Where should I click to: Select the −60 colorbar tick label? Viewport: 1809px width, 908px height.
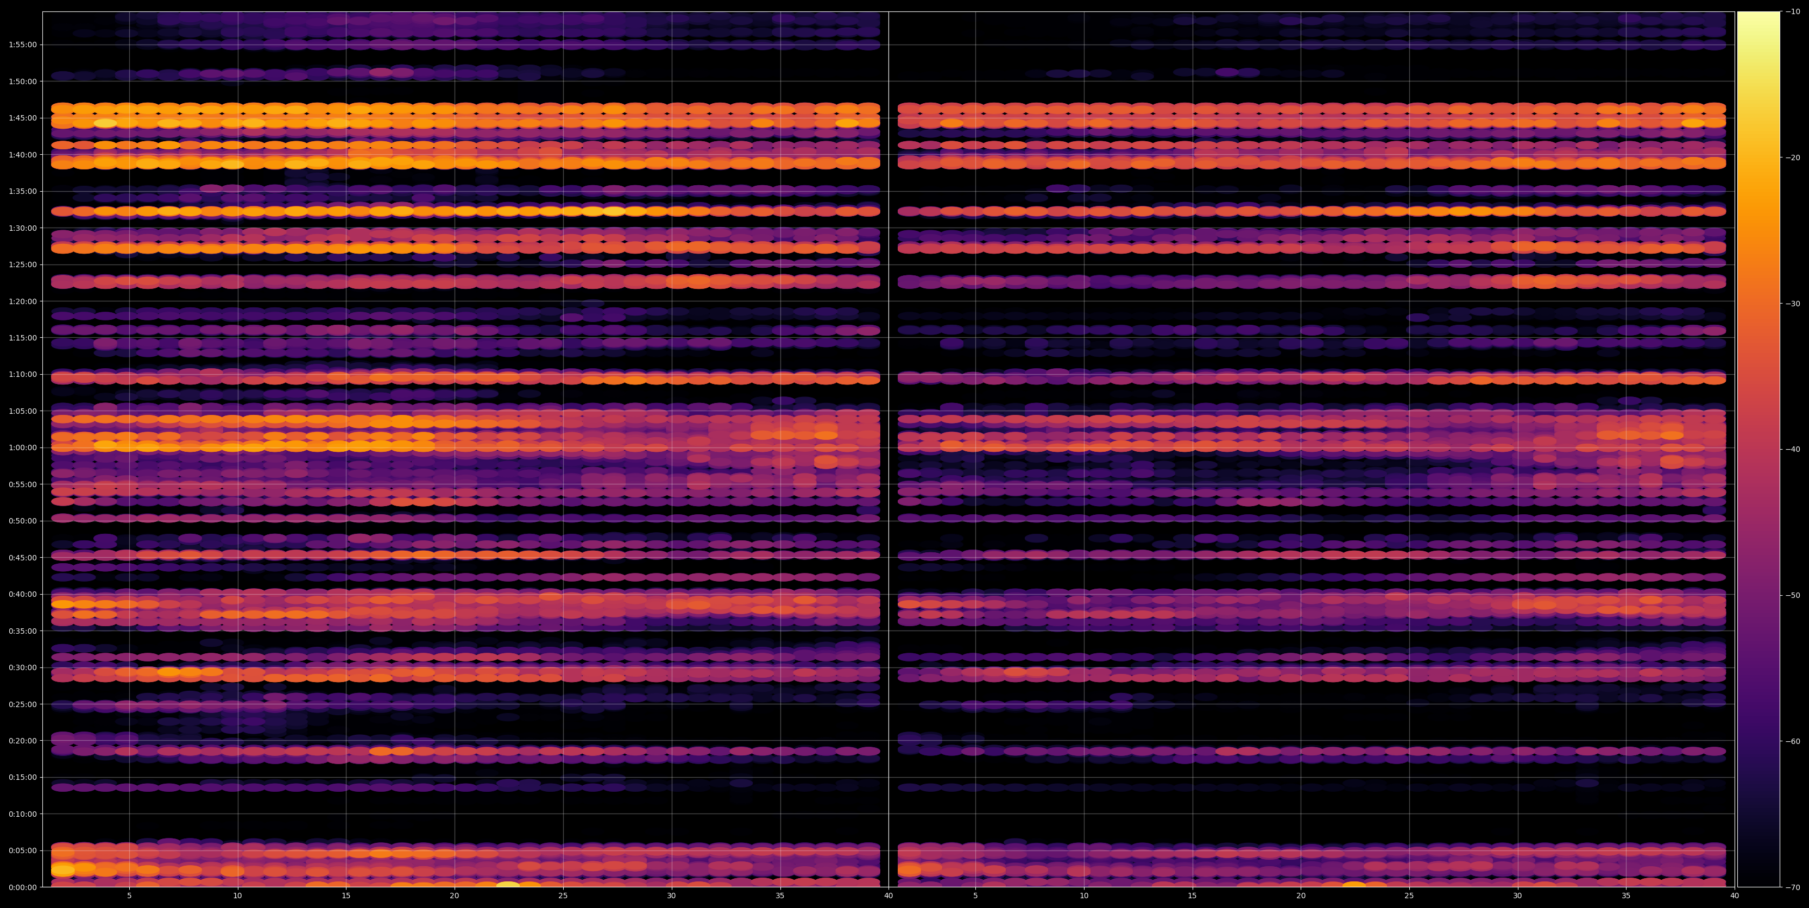(1793, 742)
